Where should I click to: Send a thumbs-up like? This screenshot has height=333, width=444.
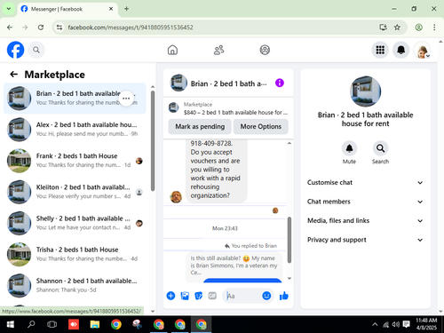point(284,296)
